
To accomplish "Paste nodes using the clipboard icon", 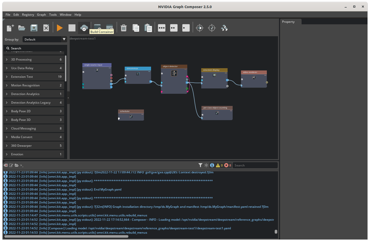I will [x=148, y=28].
